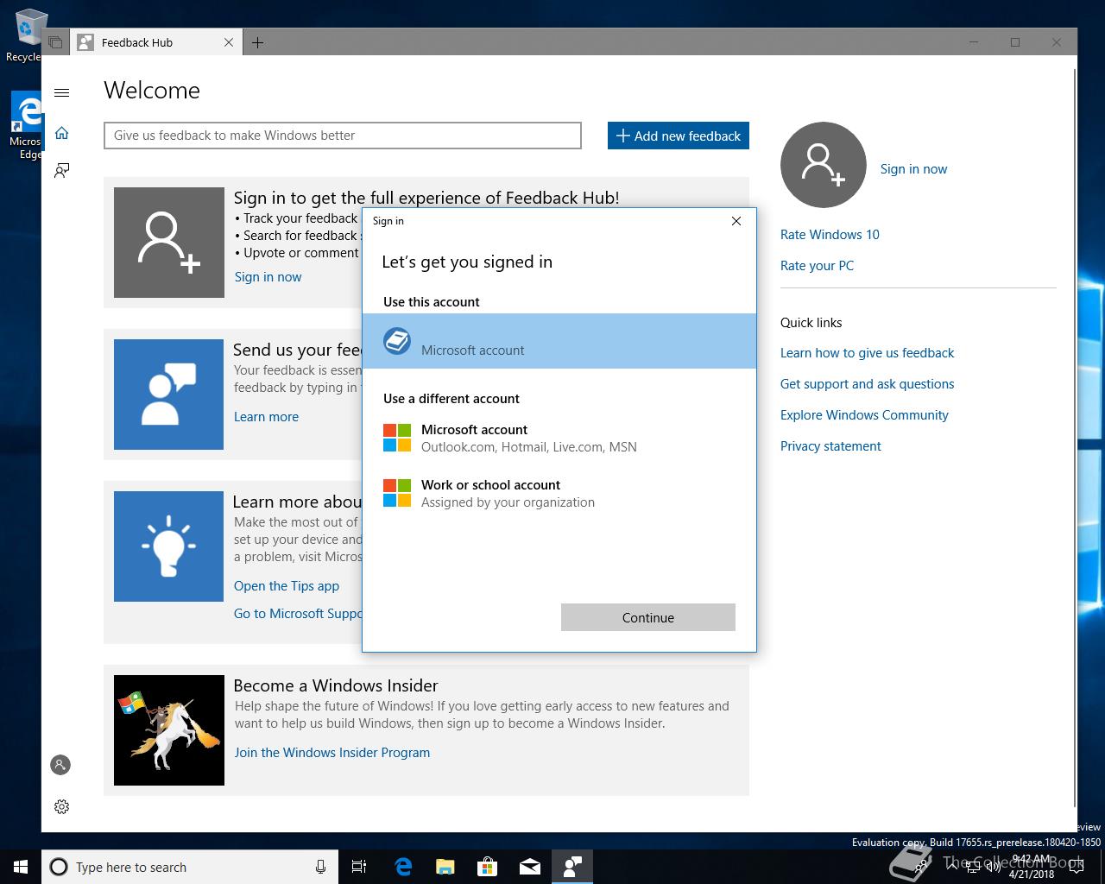Image resolution: width=1105 pixels, height=884 pixels.
Task: Choose Microsoft account Outlook.com option
Action: coord(559,438)
